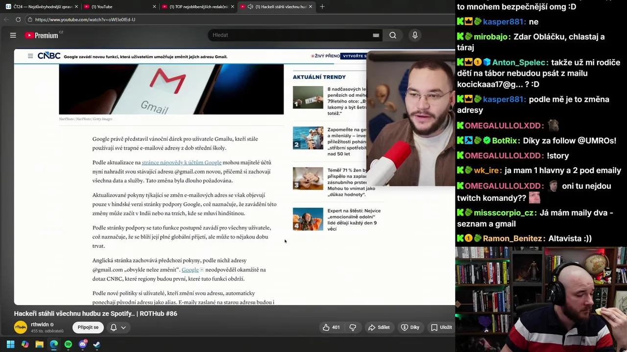Click the magnifier search button

[393, 35]
